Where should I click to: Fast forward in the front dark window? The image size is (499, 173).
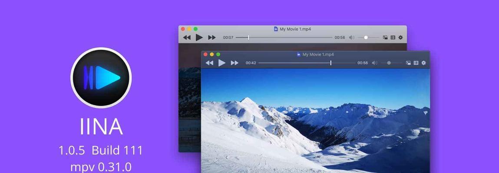[x=235, y=63]
